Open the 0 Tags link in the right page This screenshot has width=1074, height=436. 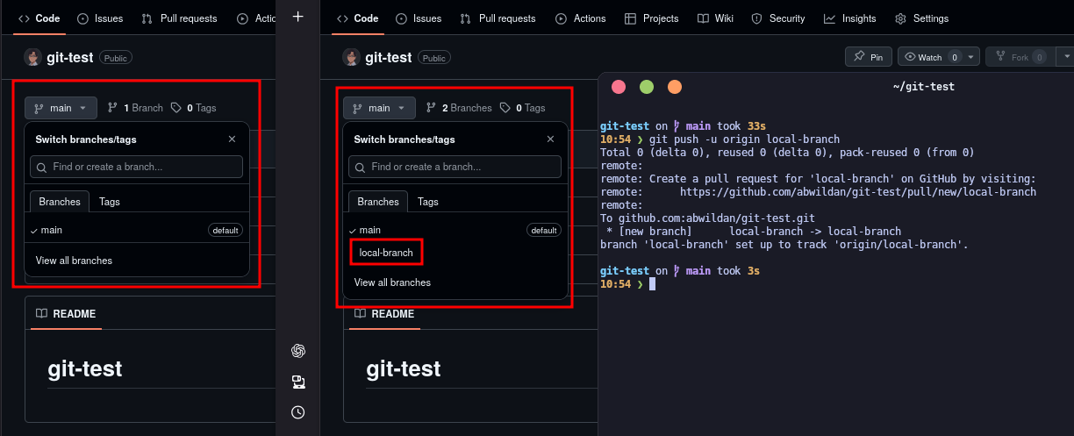tap(523, 108)
